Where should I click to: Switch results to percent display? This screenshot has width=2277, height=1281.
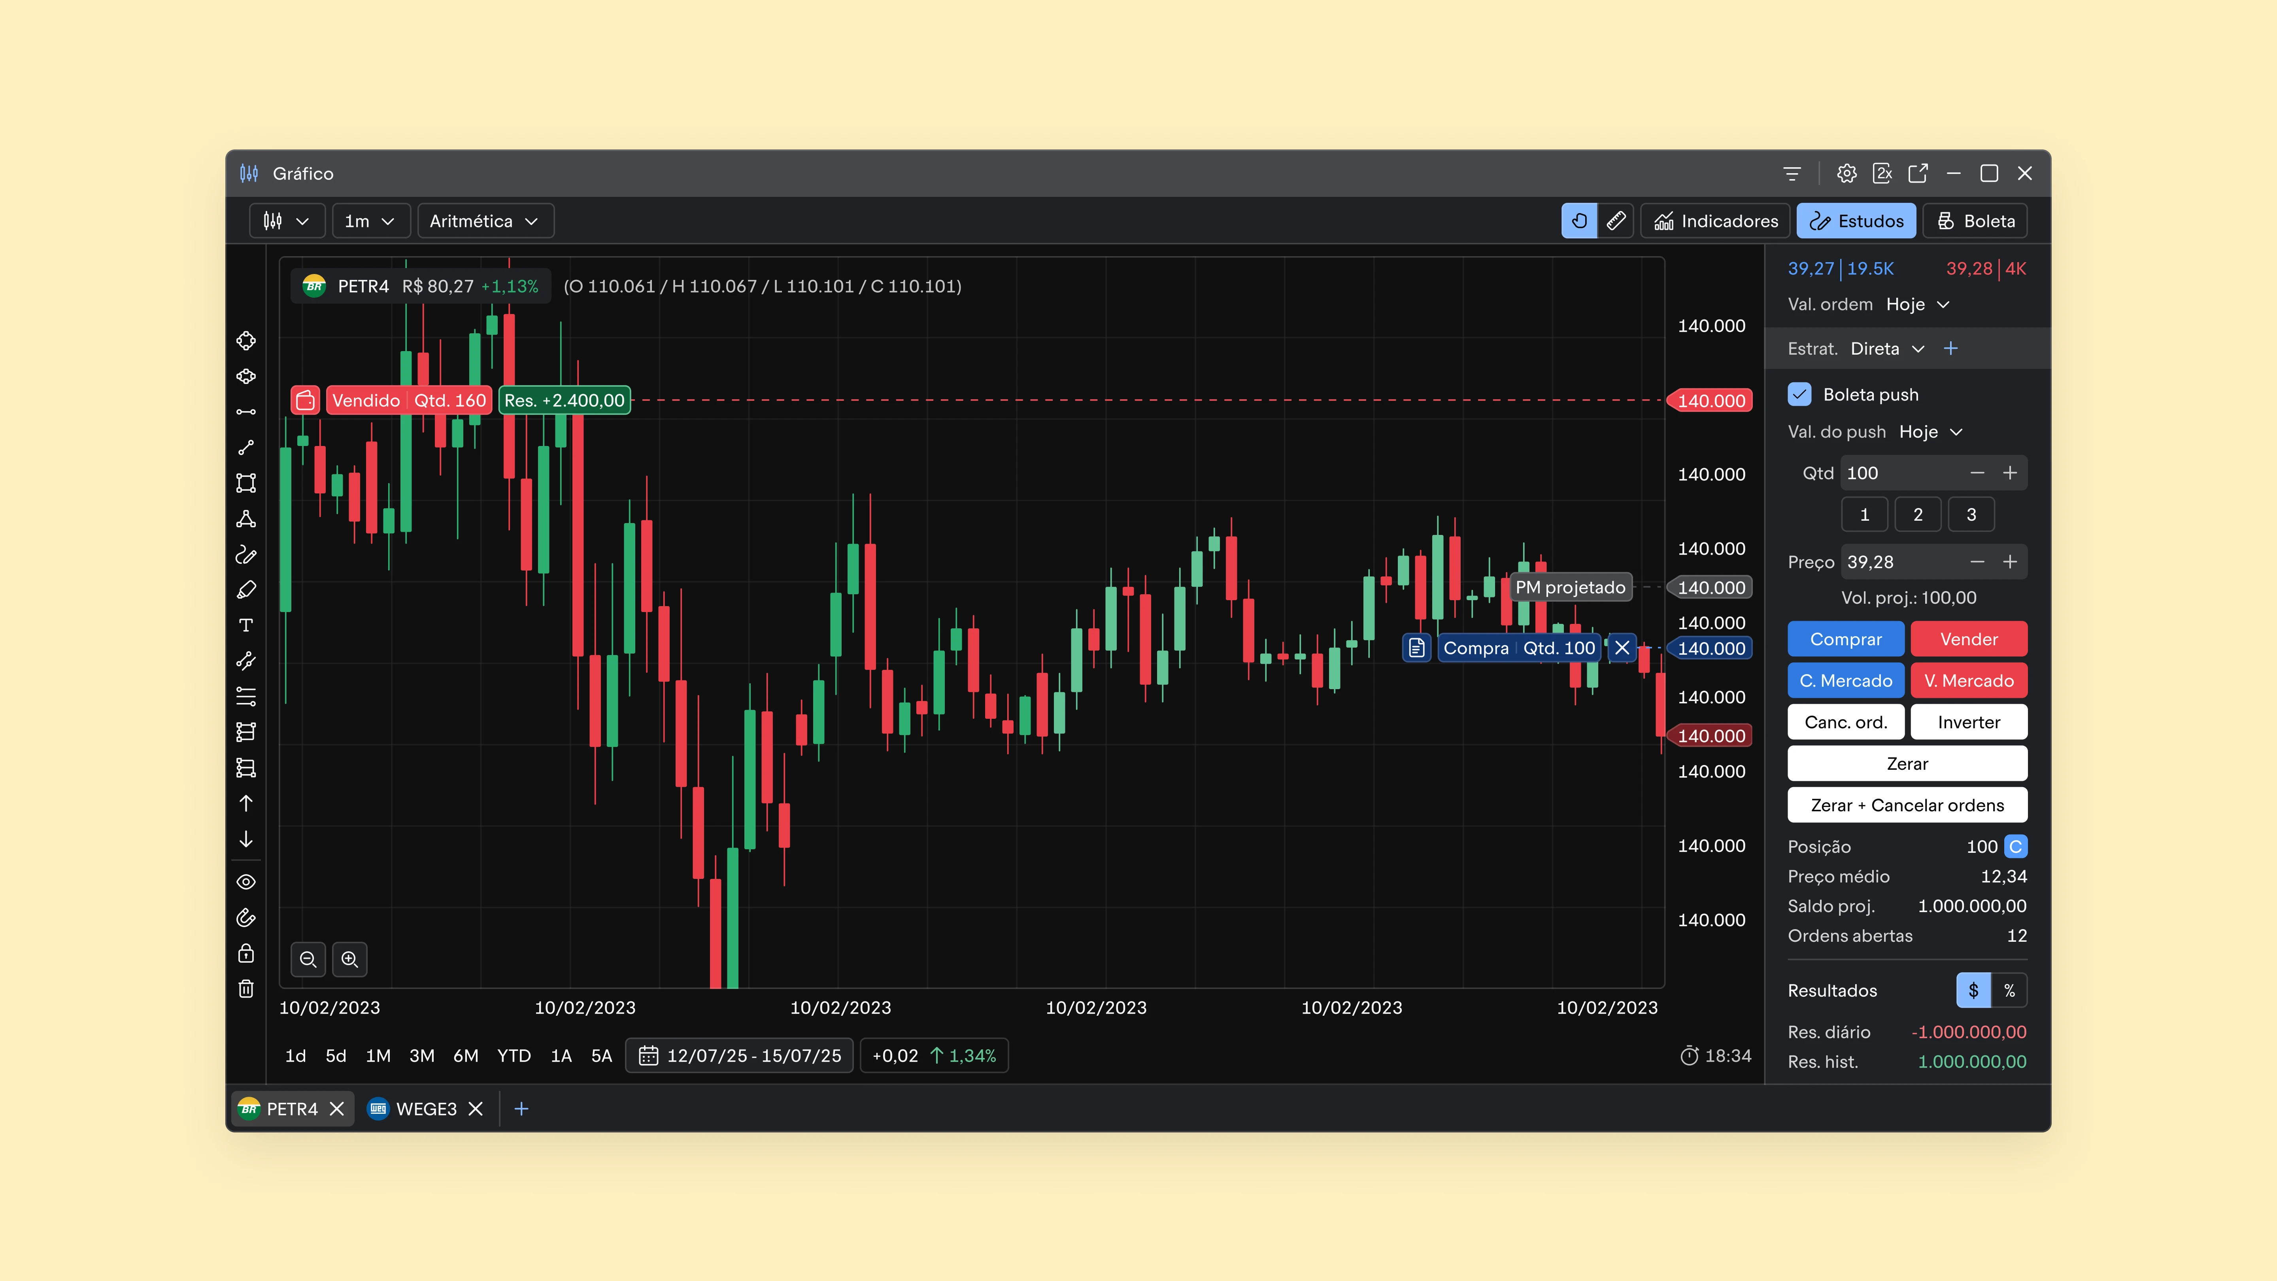(2009, 990)
